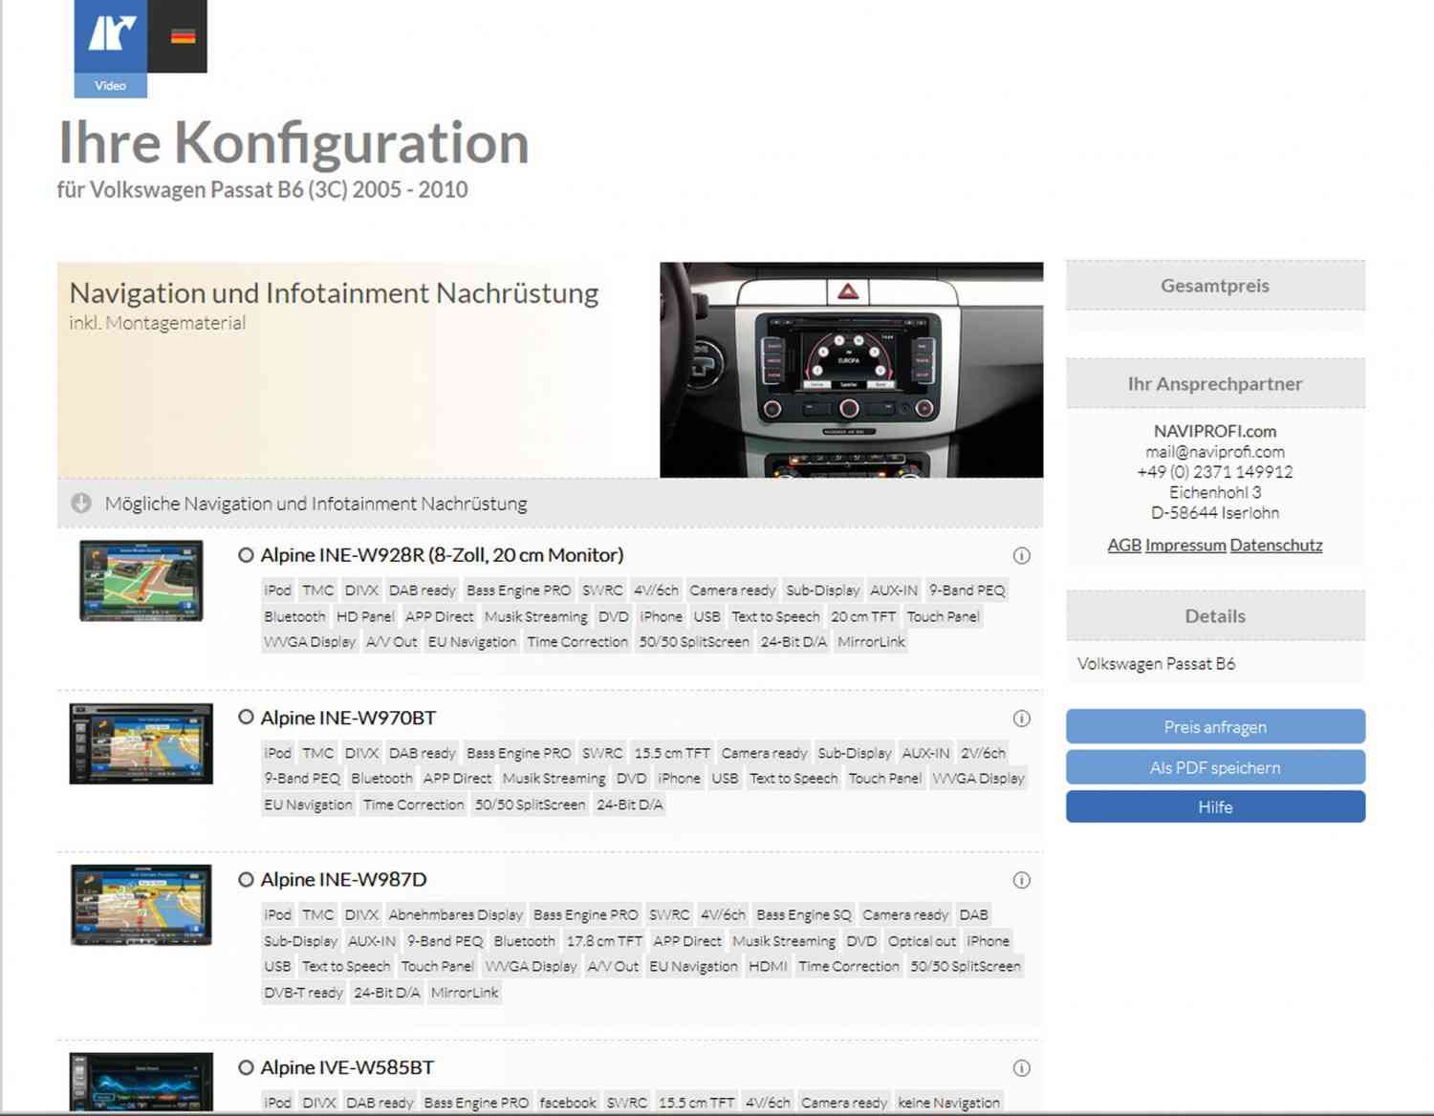
Task: Click the IVE-W585BT product thumbnail
Action: pyautogui.click(x=141, y=1082)
